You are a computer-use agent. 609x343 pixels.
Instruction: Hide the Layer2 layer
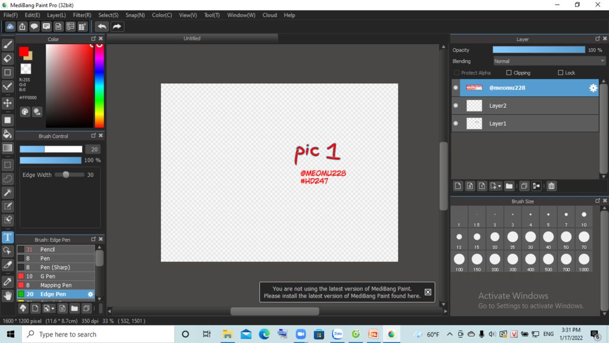pos(456,105)
